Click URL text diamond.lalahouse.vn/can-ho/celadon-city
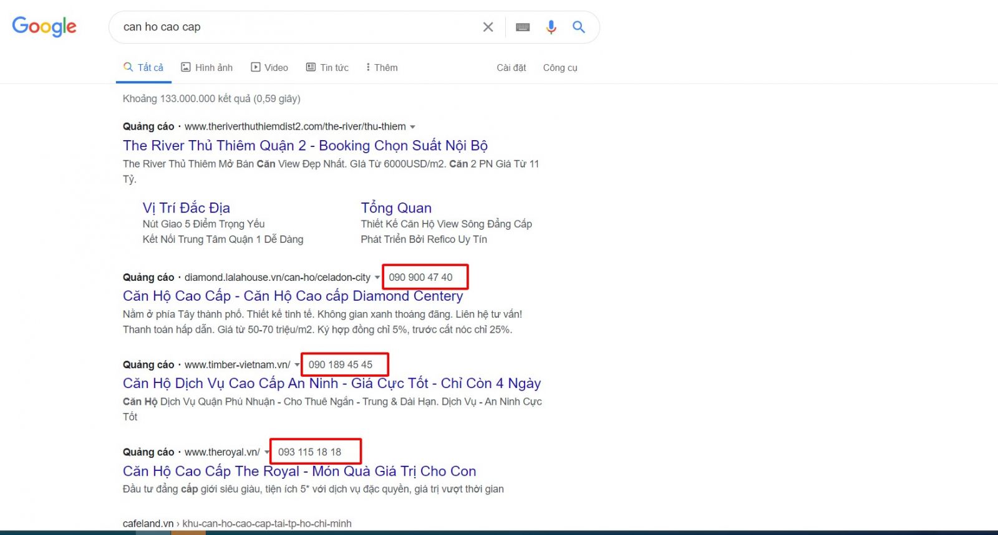Image resolution: width=998 pixels, height=535 pixels. pyautogui.click(x=278, y=277)
